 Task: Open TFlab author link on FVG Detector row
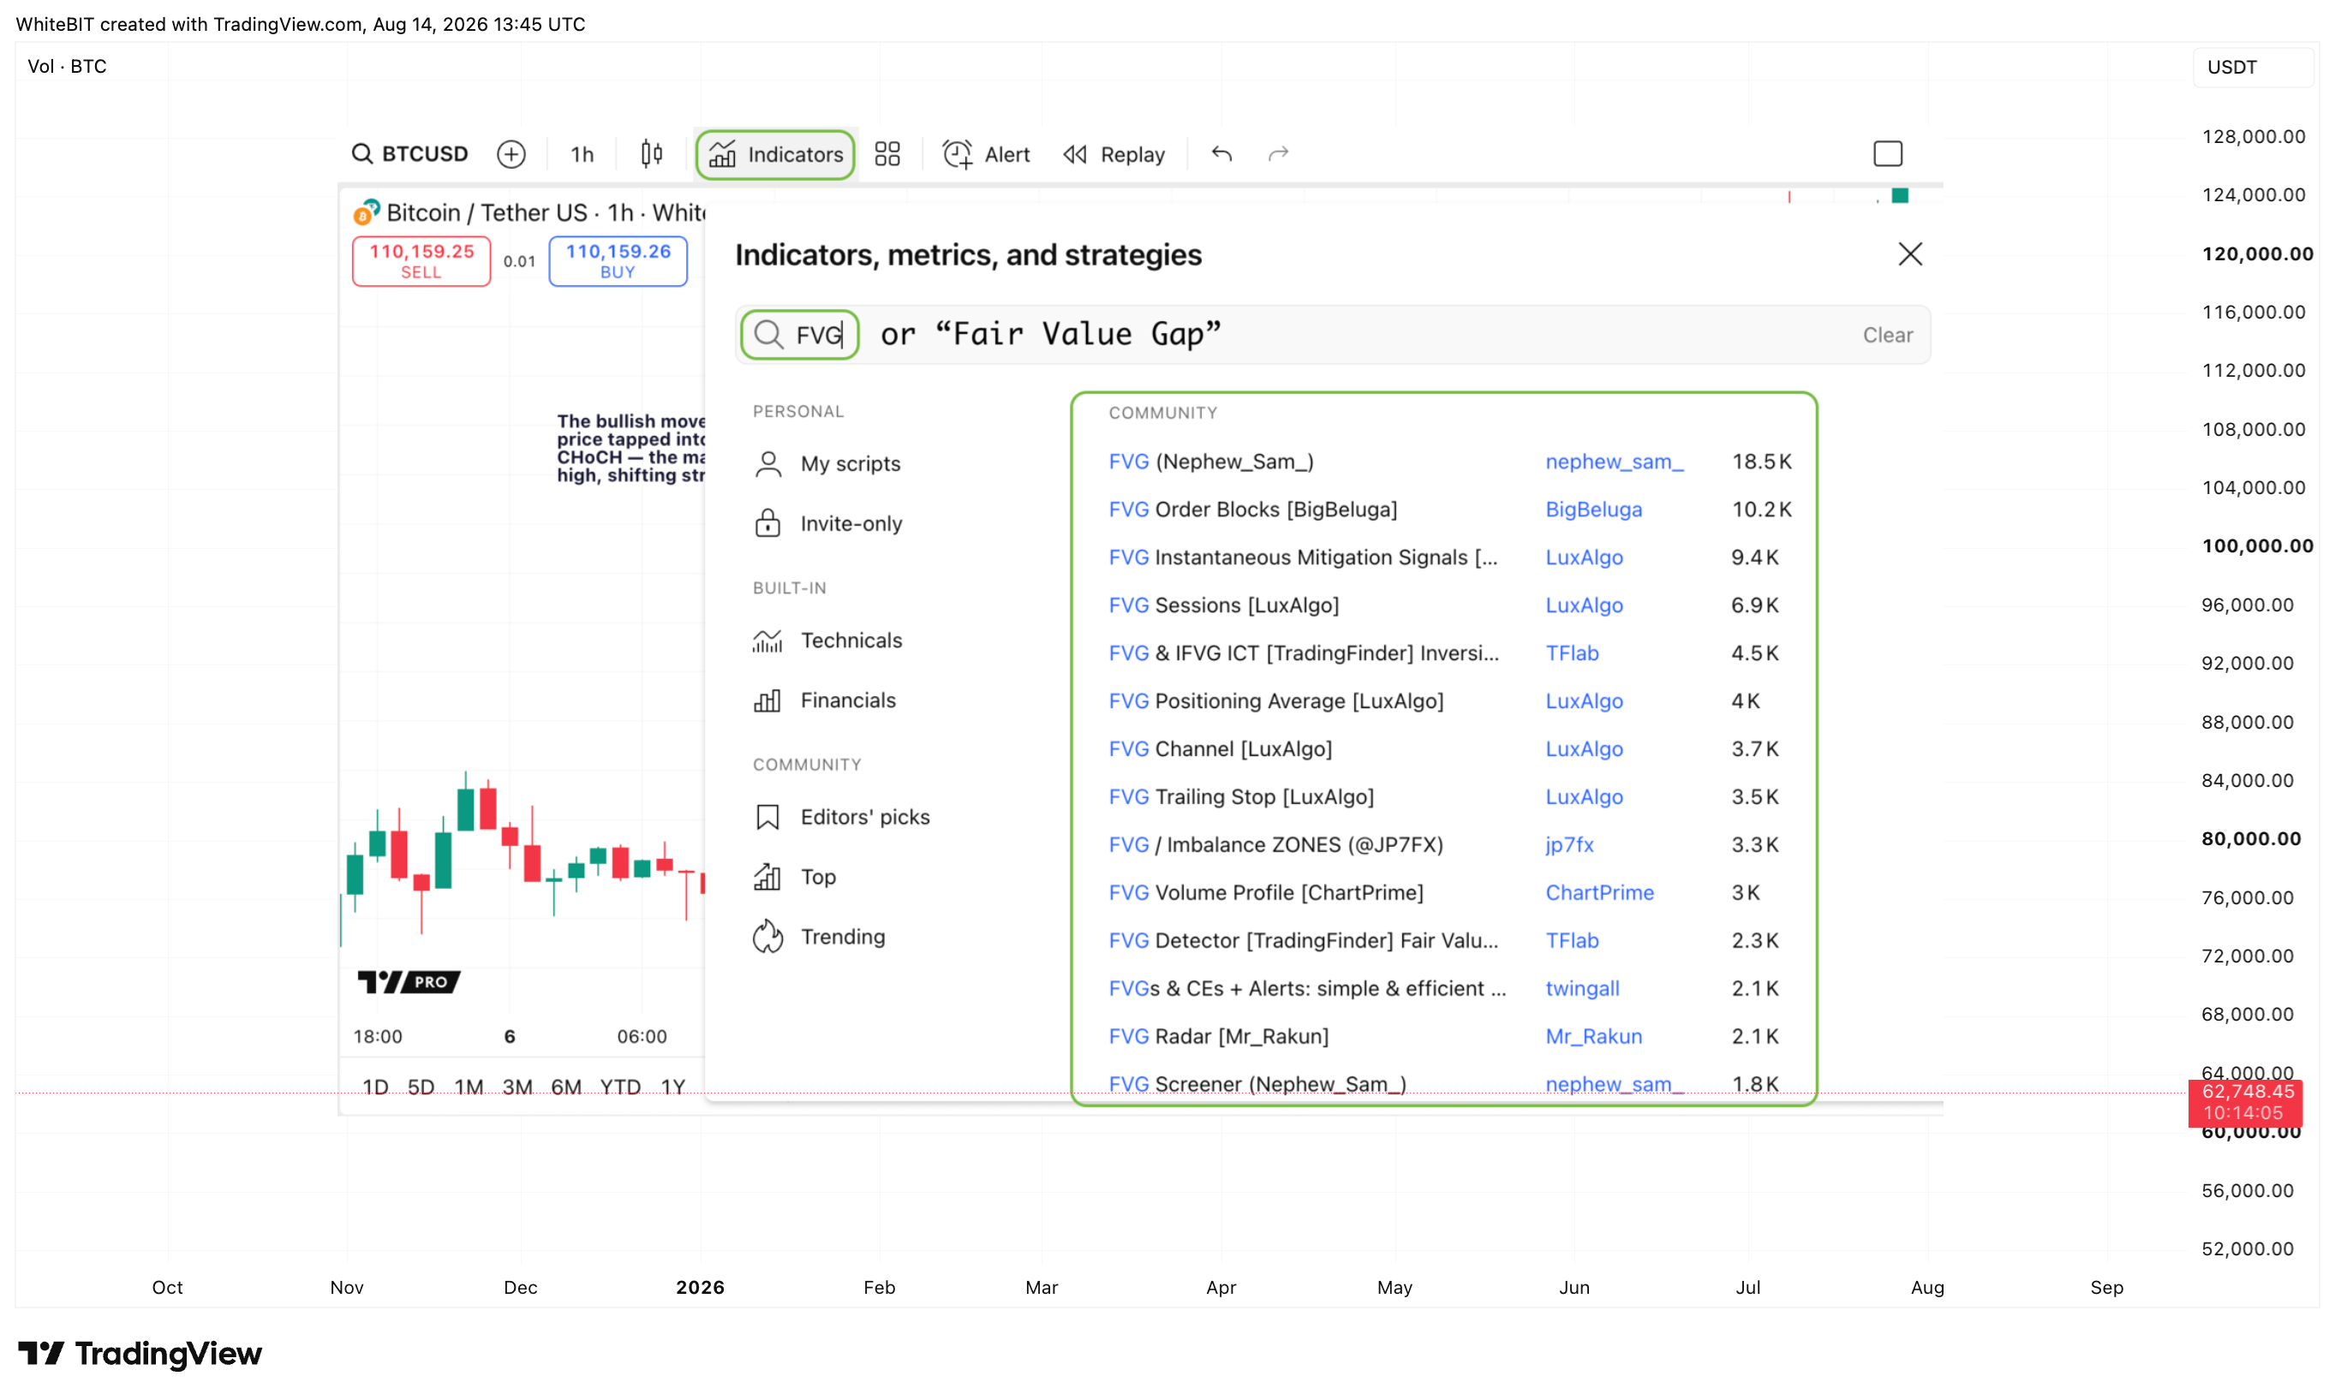click(x=1572, y=940)
